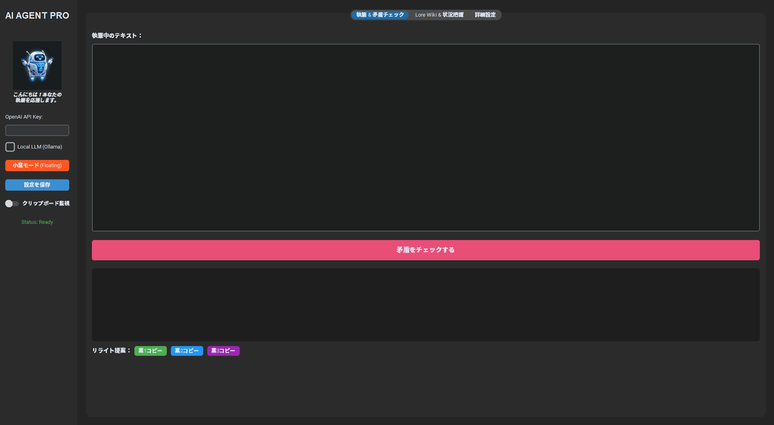
Task: Click the リライト提案 label
Action: [x=111, y=351]
